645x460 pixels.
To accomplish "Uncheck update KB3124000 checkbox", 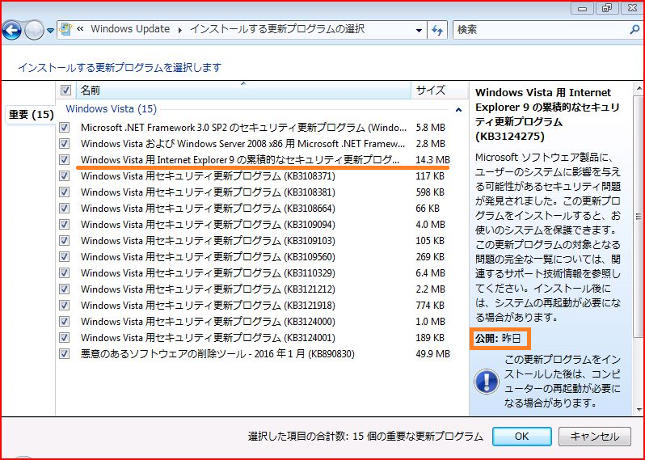I will tap(64, 321).
